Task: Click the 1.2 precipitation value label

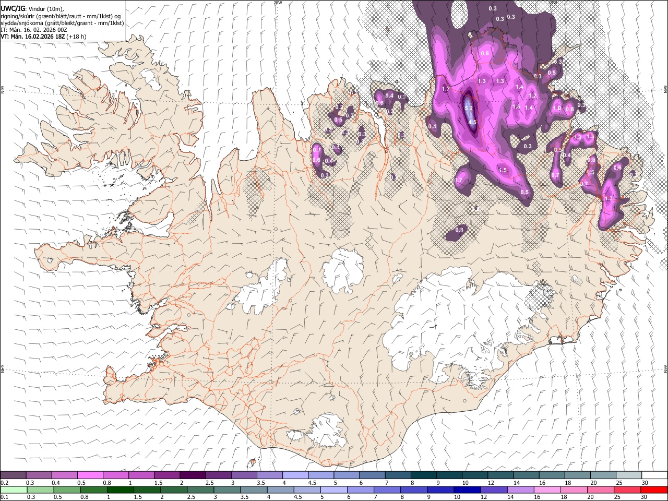Action: [x=532, y=96]
